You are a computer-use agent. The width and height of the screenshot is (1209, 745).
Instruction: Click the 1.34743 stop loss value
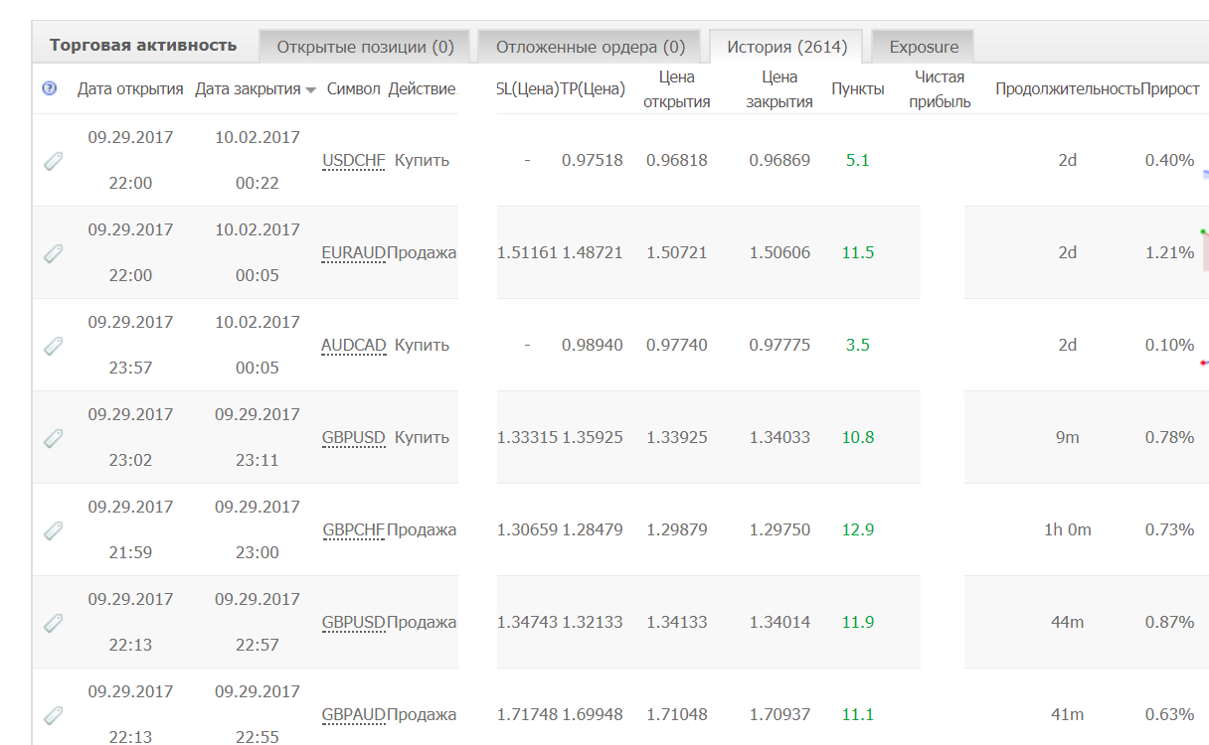[527, 622]
